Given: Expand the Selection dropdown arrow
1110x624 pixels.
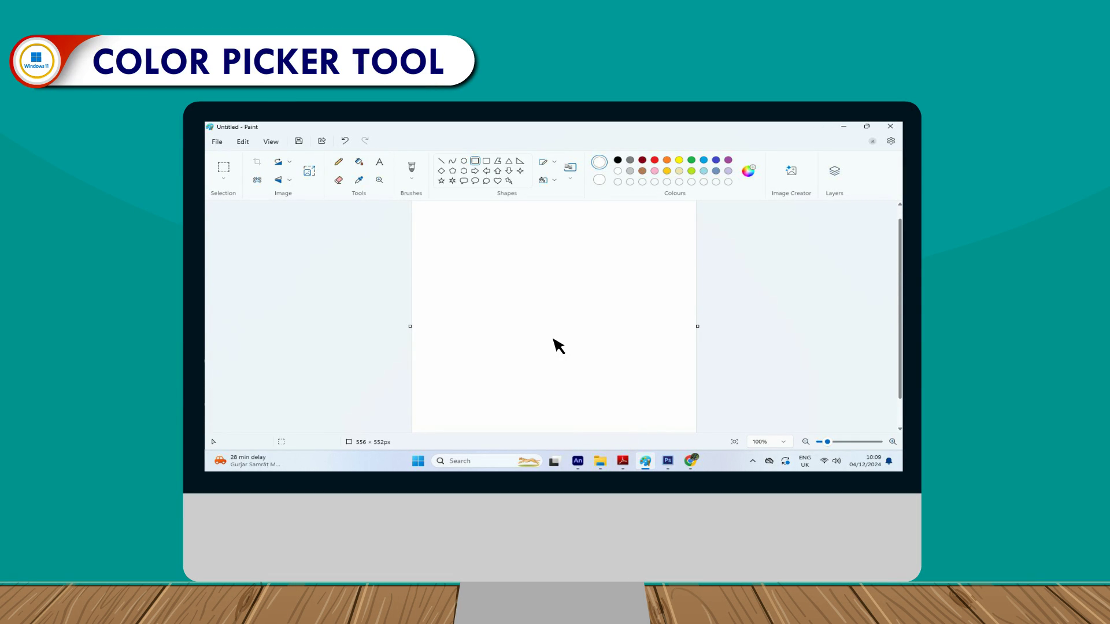Looking at the screenshot, I should (x=223, y=179).
